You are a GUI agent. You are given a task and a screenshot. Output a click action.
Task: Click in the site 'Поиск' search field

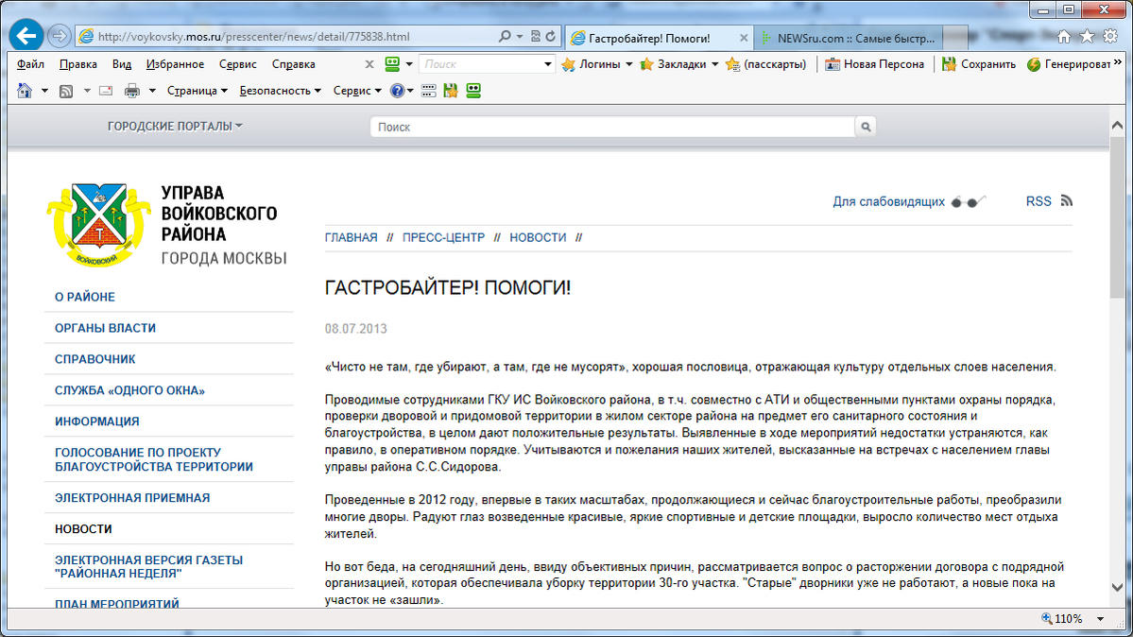tap(612, 127)
